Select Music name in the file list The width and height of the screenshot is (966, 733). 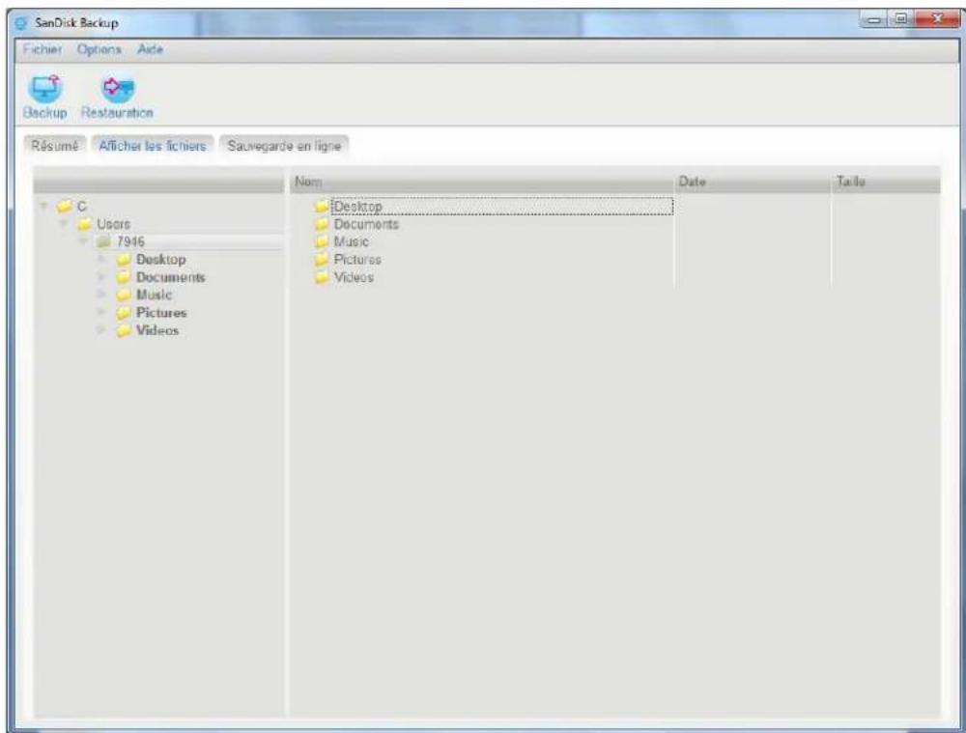pyautogui.click(x=351, y=241)
